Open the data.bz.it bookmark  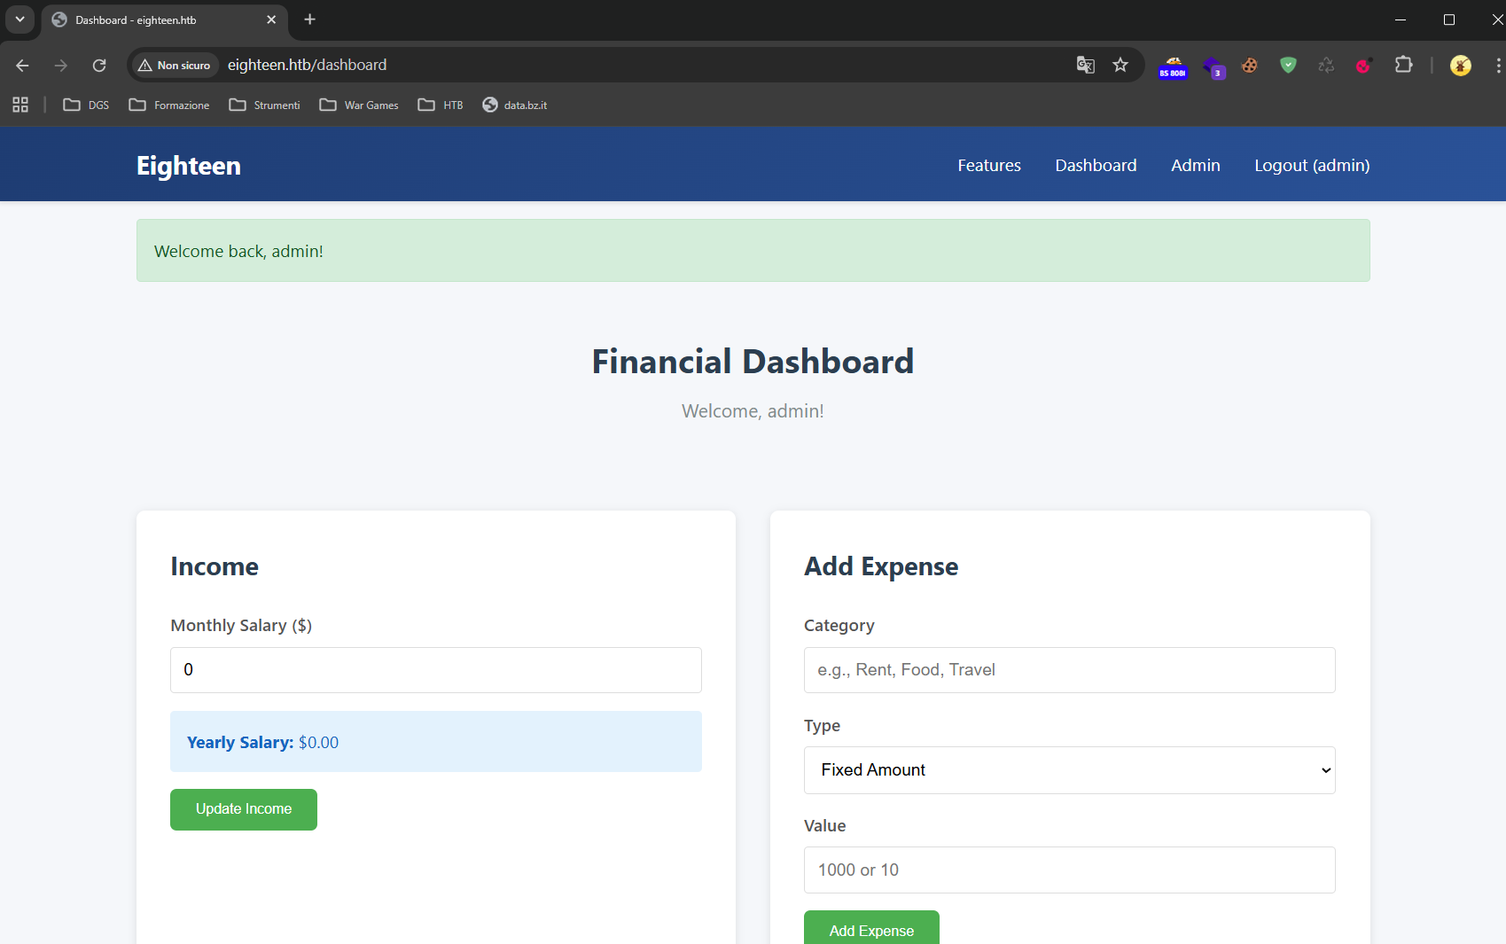(x=514, y=105)
